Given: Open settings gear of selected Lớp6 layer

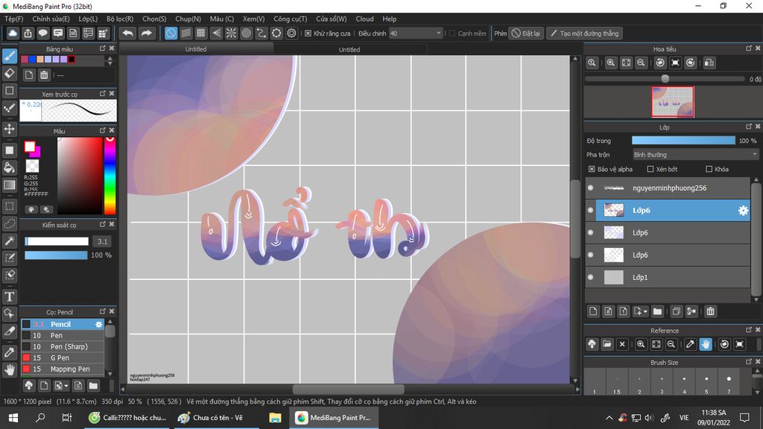Looking at the screenshot, I should [x=743, y=210].
